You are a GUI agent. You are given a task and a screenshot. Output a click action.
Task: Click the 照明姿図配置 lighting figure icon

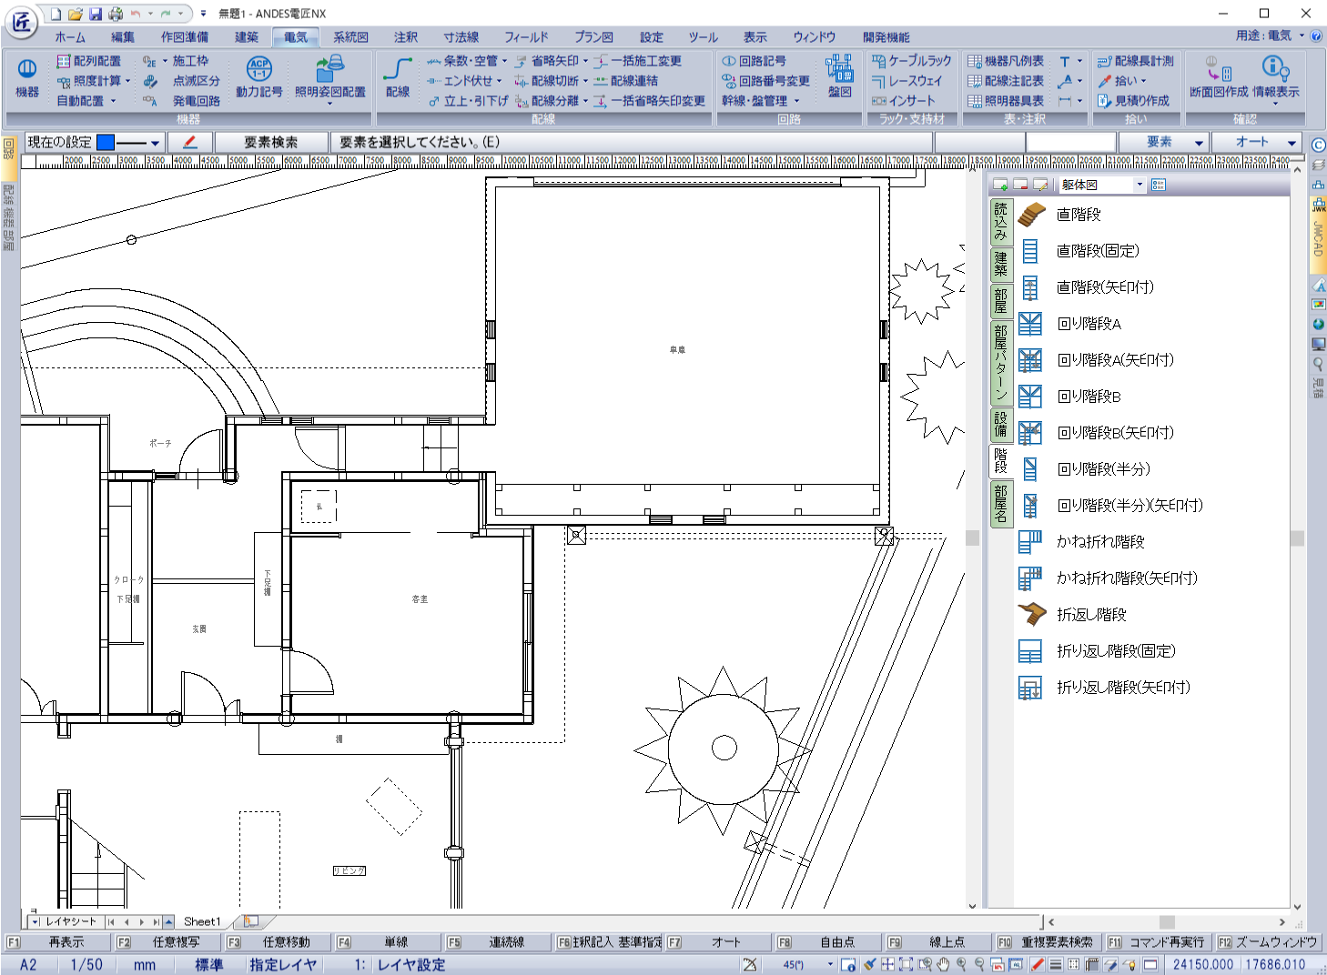click(329, 77)
